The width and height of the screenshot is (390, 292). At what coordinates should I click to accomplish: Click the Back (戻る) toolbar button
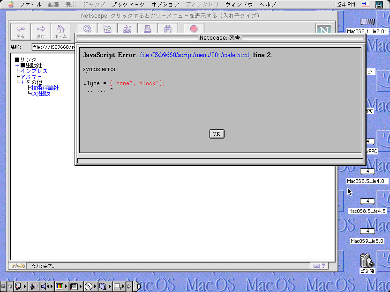click(x=21, y=32)
